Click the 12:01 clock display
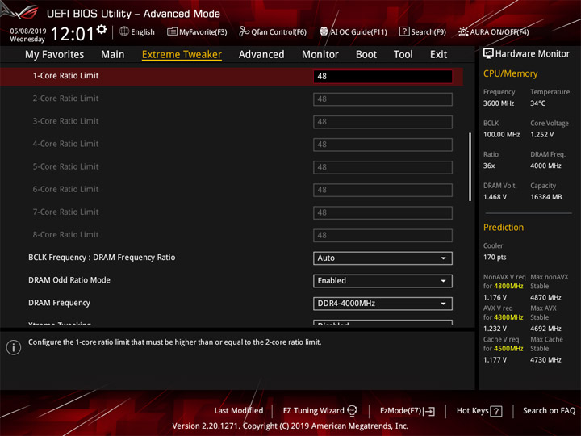Screen dimensions: 581x436 (73, 34)
